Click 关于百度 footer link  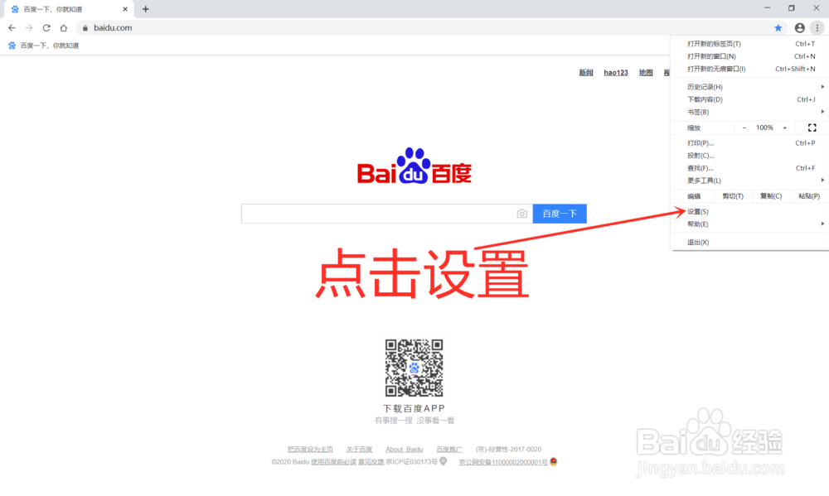(x=360, y=450)
